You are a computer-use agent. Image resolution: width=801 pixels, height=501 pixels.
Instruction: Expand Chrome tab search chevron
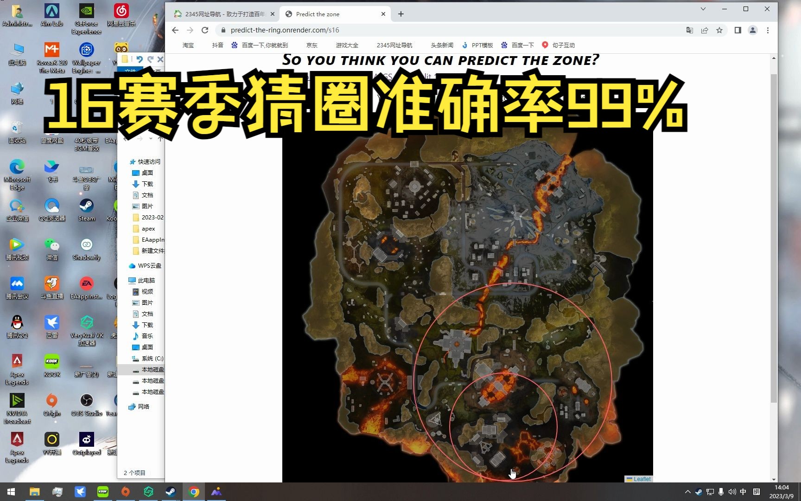(x=703, y=9)
